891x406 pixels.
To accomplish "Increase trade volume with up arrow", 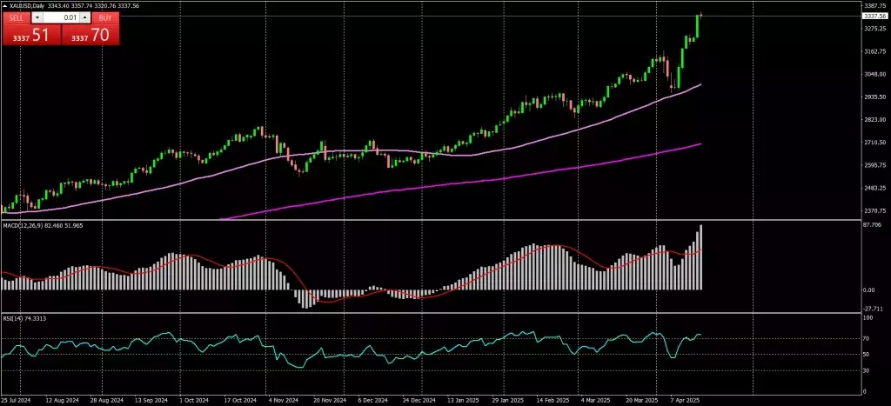I will tap(84, 17).
